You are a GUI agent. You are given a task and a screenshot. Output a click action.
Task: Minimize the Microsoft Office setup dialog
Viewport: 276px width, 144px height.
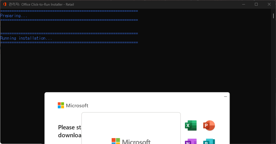(226, 96)
